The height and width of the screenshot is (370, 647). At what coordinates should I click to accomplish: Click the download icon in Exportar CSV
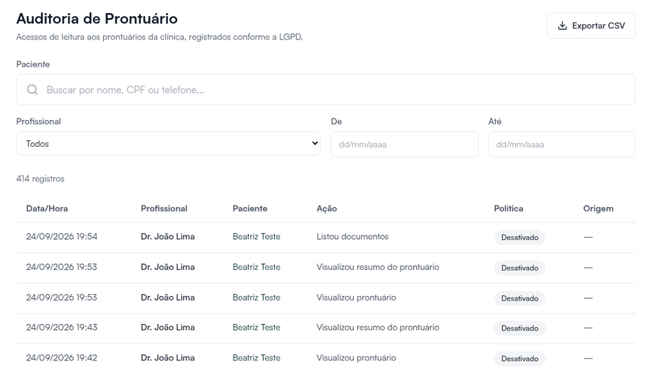[562, 26]
